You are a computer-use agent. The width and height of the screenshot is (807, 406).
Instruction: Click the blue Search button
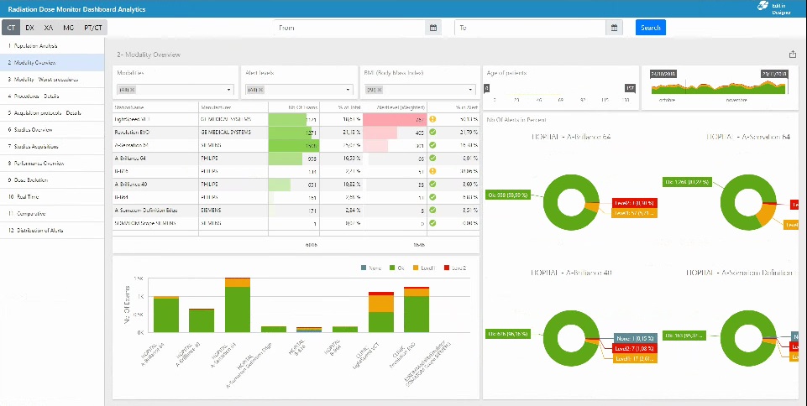tap(650, 28)
